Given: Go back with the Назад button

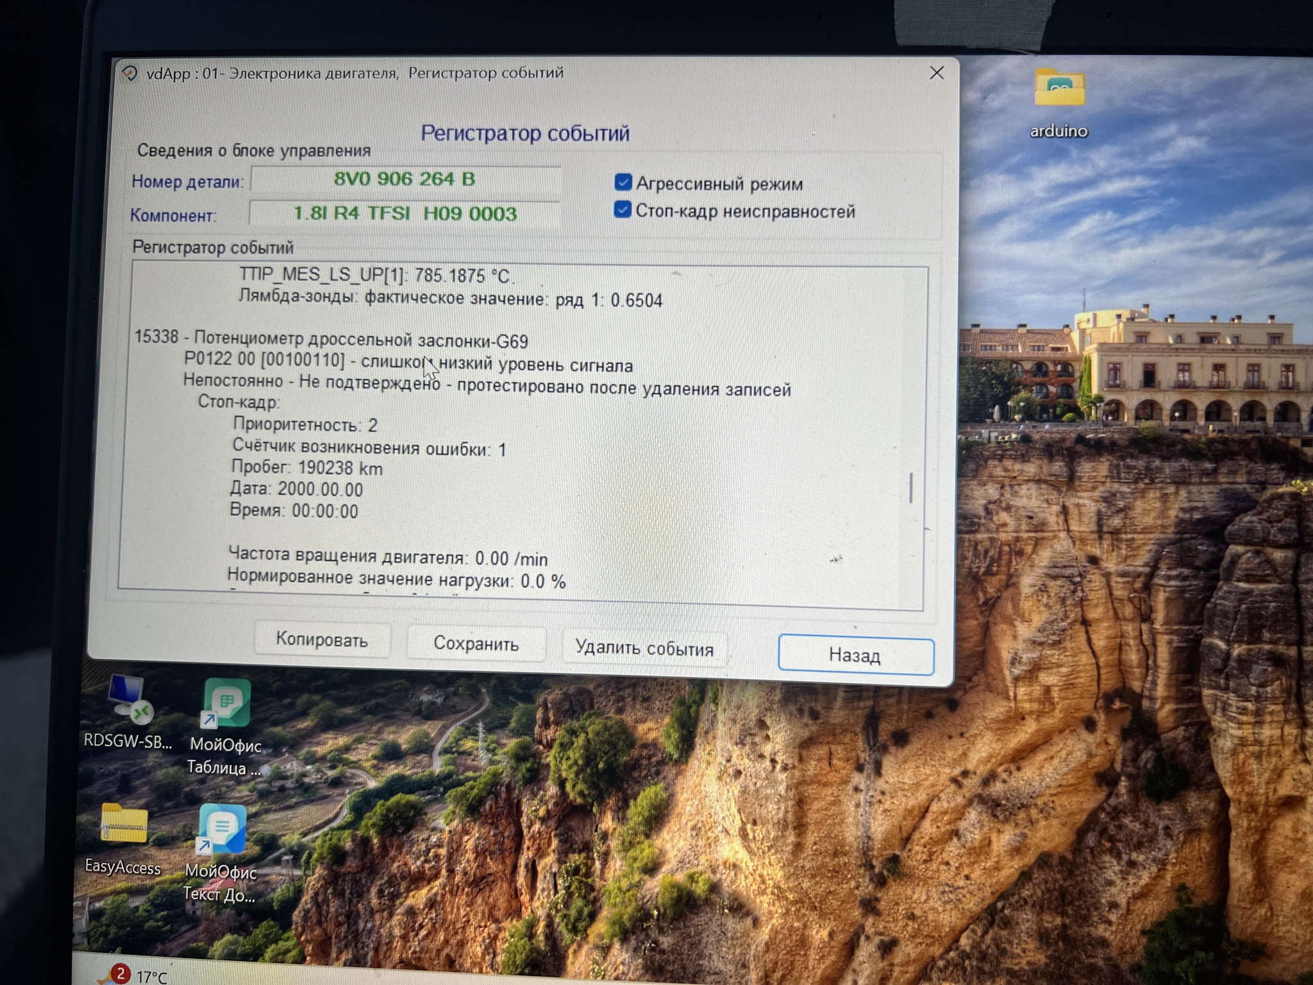Looking at the screenshot, I should click(855, 655).
